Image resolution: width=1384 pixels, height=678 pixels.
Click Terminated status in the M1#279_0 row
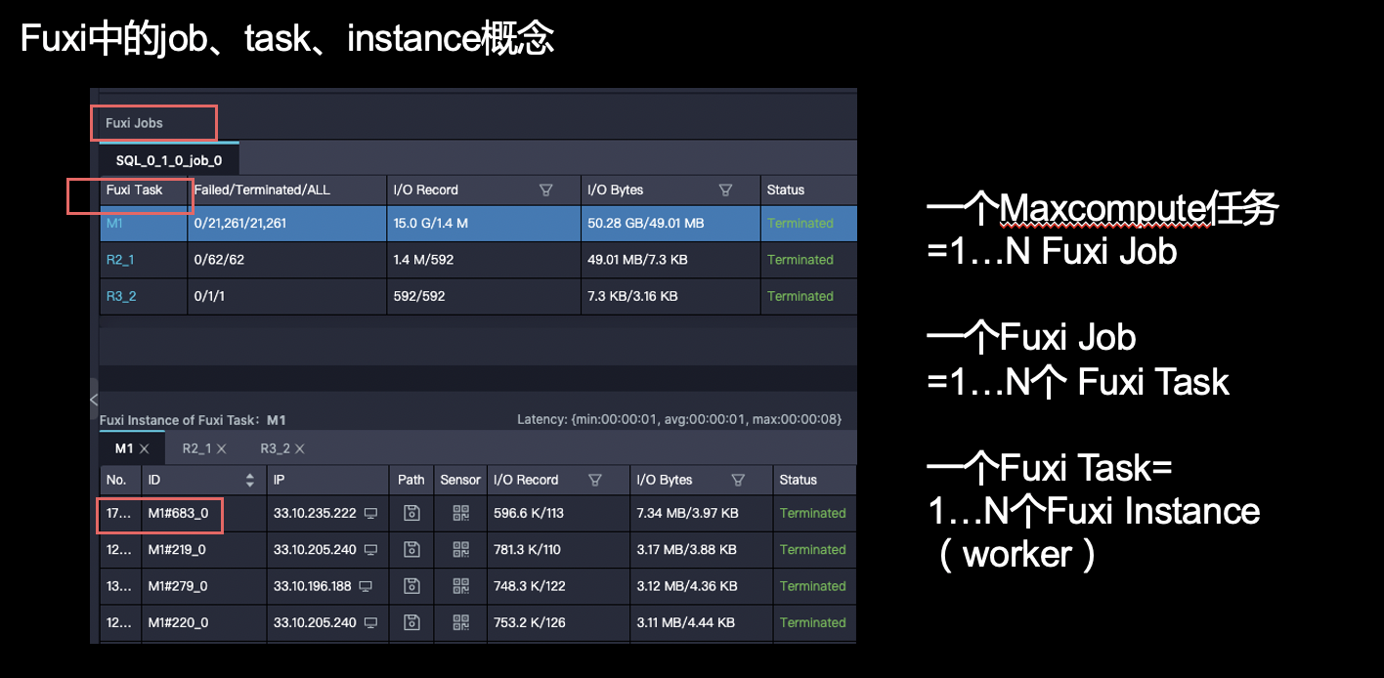pos(812,586)
